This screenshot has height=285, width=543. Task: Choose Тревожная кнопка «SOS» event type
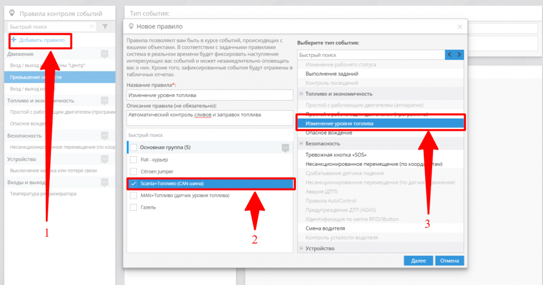(x=336, y=155)
